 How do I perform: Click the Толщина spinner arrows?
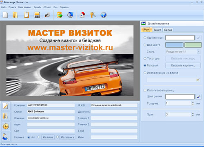[193, 103]
